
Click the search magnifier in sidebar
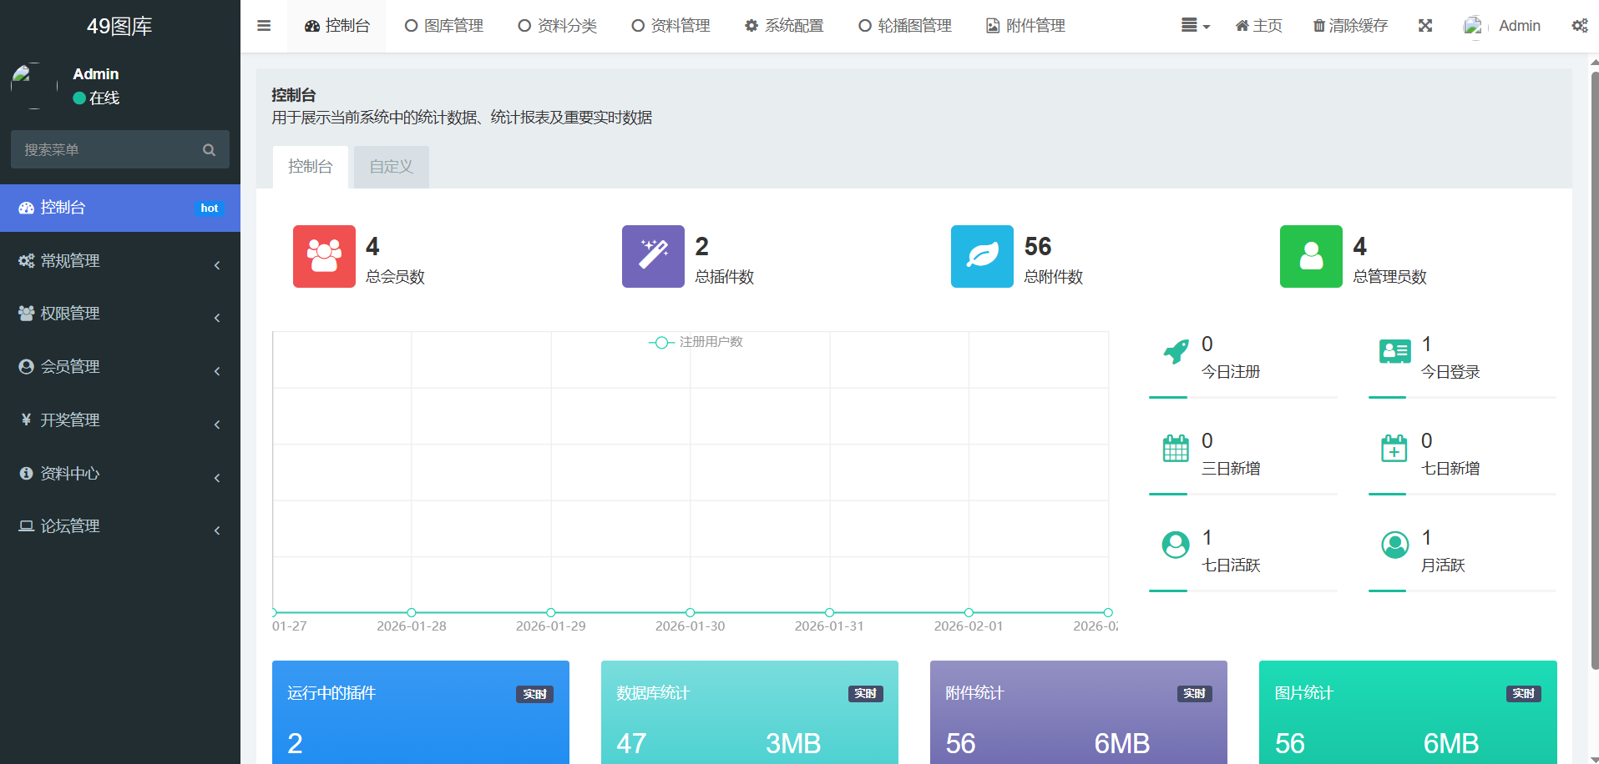click(x=209, y=150)
